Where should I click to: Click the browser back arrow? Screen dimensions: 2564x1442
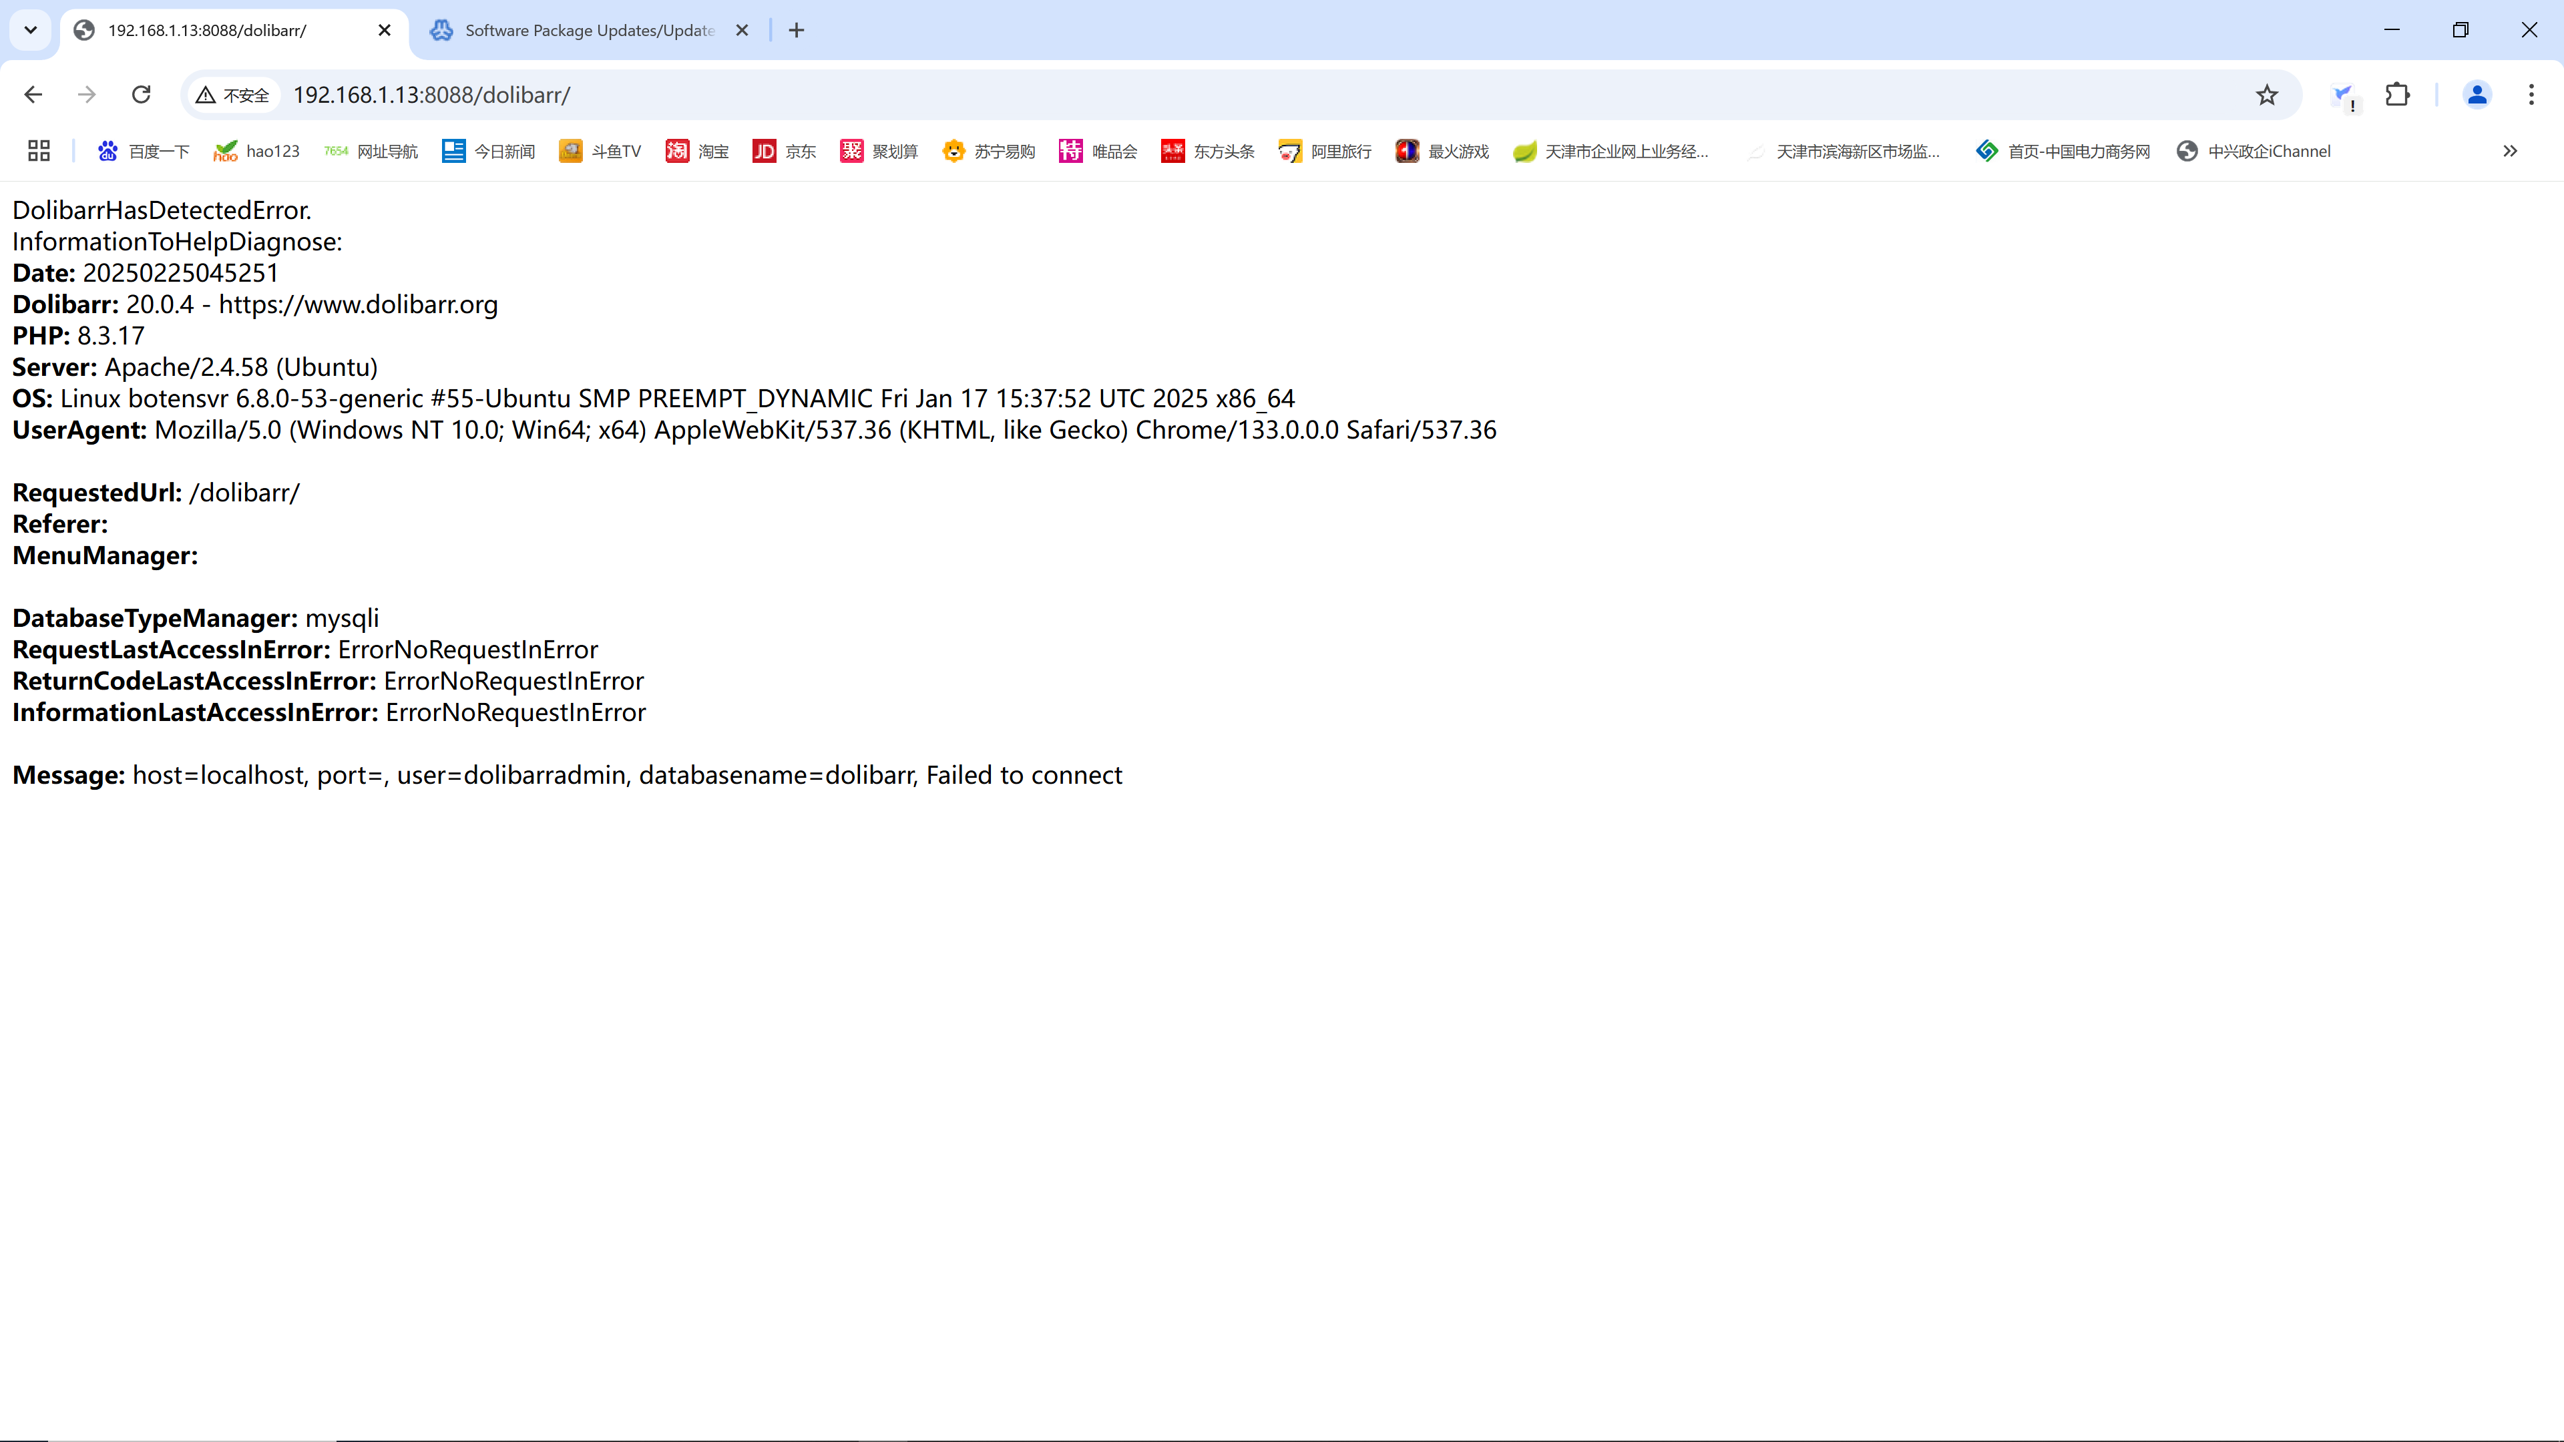(x=33, y=95)
